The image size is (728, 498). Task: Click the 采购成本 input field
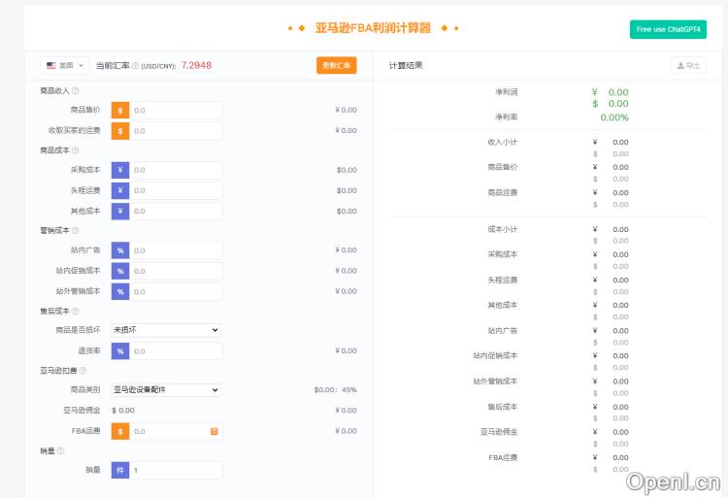click(x=176, y=170)
